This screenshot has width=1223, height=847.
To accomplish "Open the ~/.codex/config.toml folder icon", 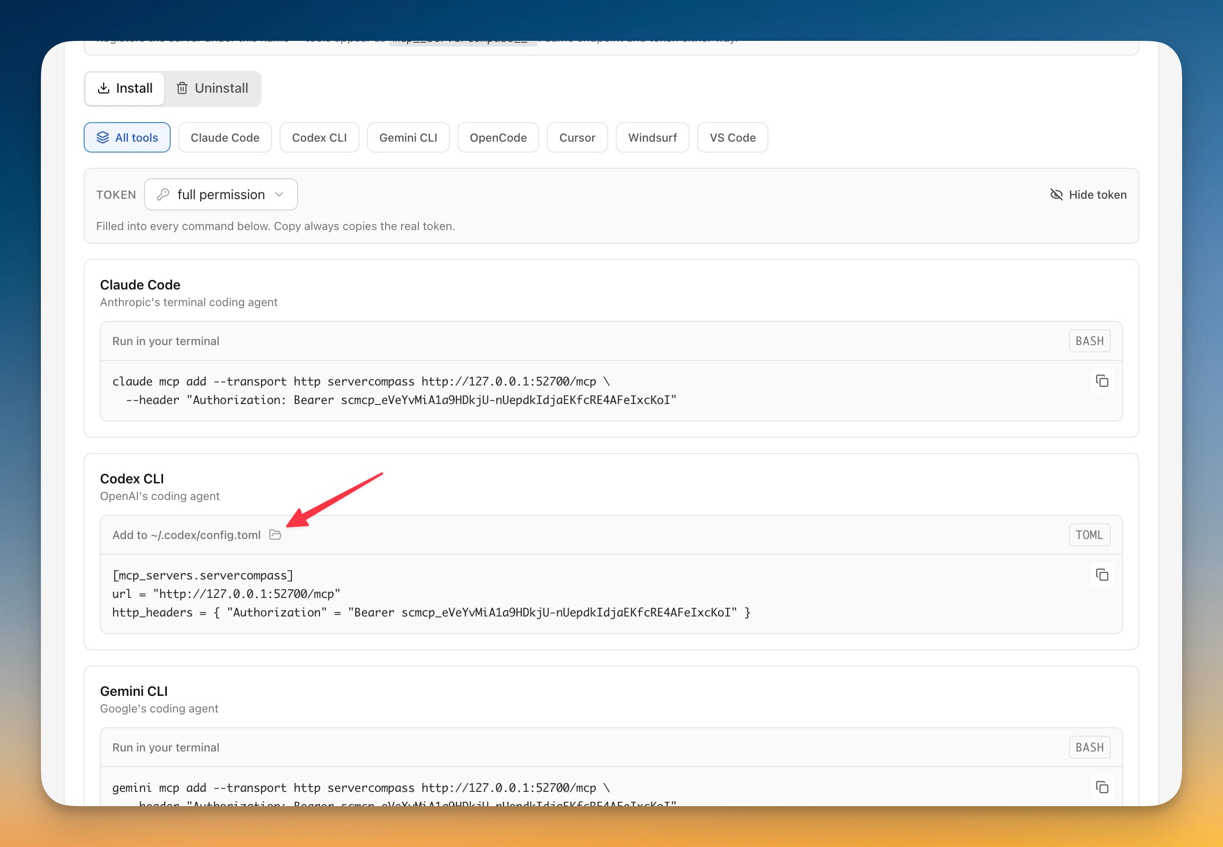I will click(x=275, y=534).
